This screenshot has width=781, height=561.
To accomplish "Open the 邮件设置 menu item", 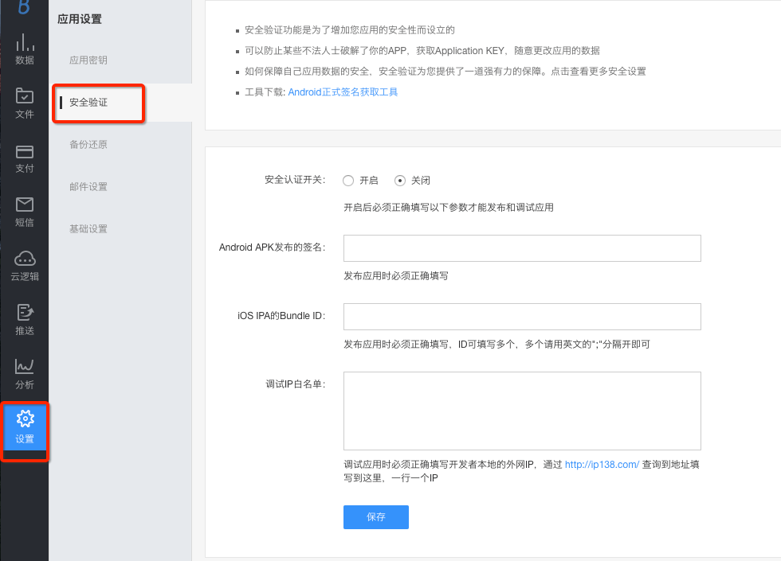I will pyautogui.click(x=88, y=187).
